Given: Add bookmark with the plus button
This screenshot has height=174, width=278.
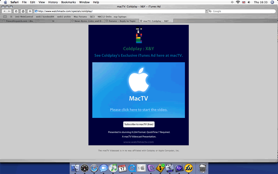Looking at the screenshot, I should point(30,11).
